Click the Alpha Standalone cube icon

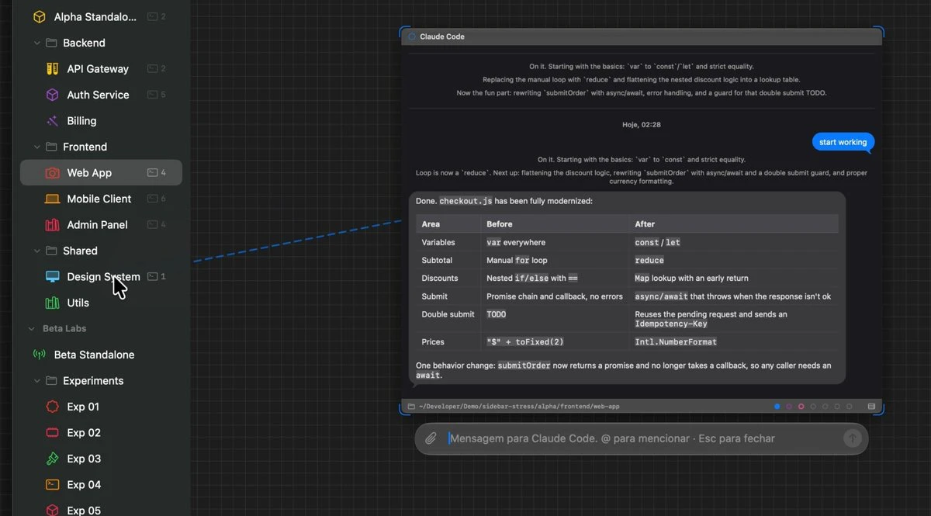click(x=39, y=16)
